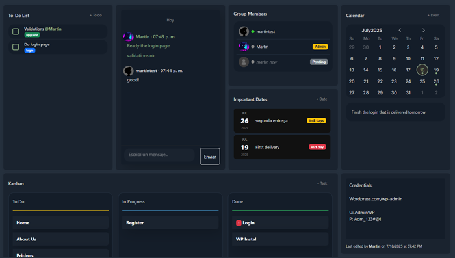This screenshot has height=258, width=455.
Task: Go to previous month in calendar
Action: pos(400,30)
